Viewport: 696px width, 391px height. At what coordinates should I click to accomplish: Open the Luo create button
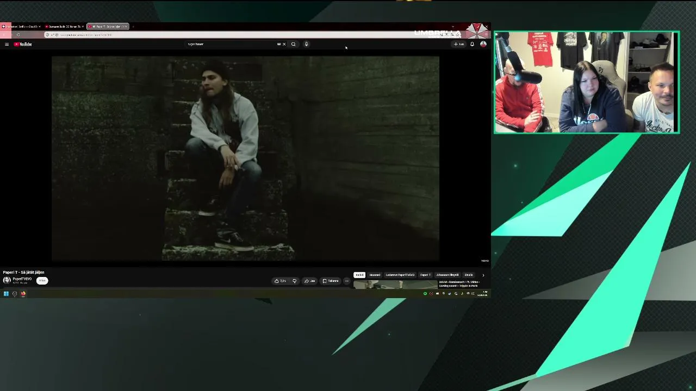tap(459, 44)
